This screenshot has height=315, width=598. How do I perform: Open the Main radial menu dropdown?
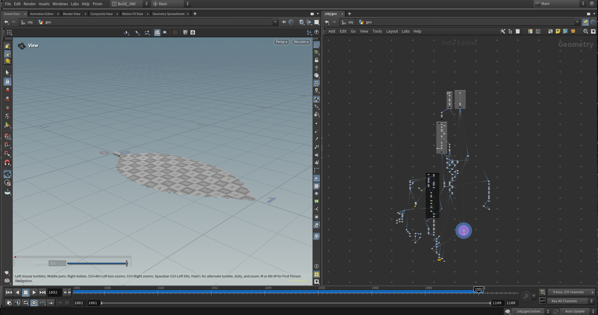[171, 4]
